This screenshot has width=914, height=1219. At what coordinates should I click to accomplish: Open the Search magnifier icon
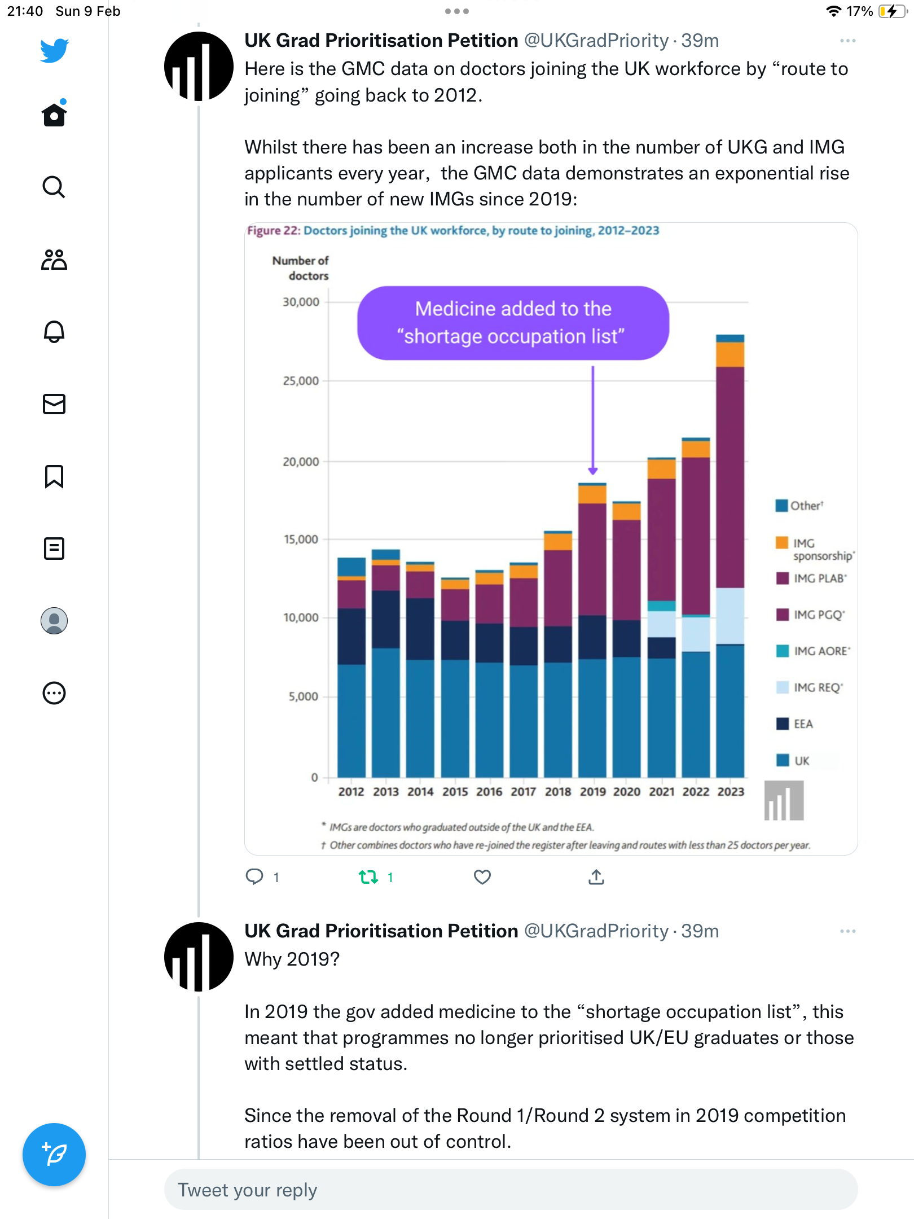(54, 187)
